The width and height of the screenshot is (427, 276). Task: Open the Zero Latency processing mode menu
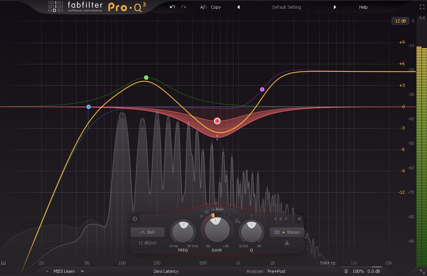click(x=166, y=271)
